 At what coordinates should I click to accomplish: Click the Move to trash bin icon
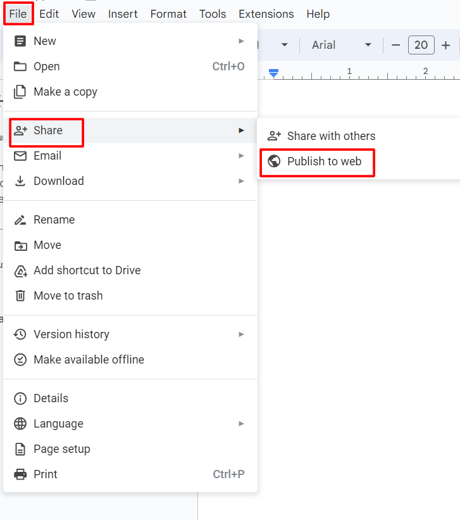point(20,296)
